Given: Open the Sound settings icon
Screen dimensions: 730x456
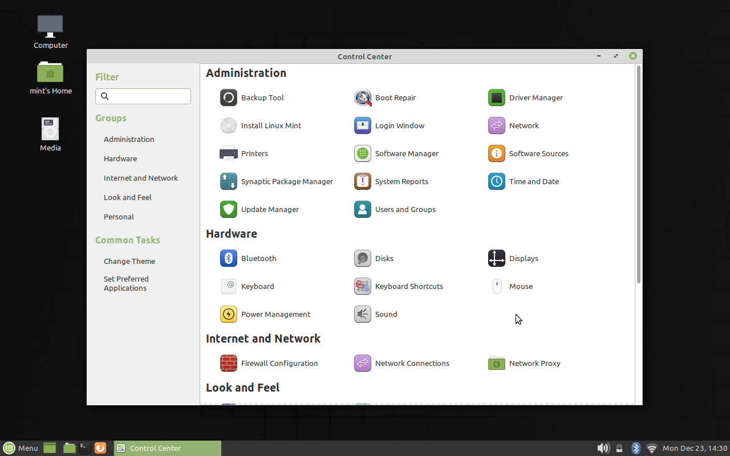Looking at the screenshot, I should [x=363, y=314].
